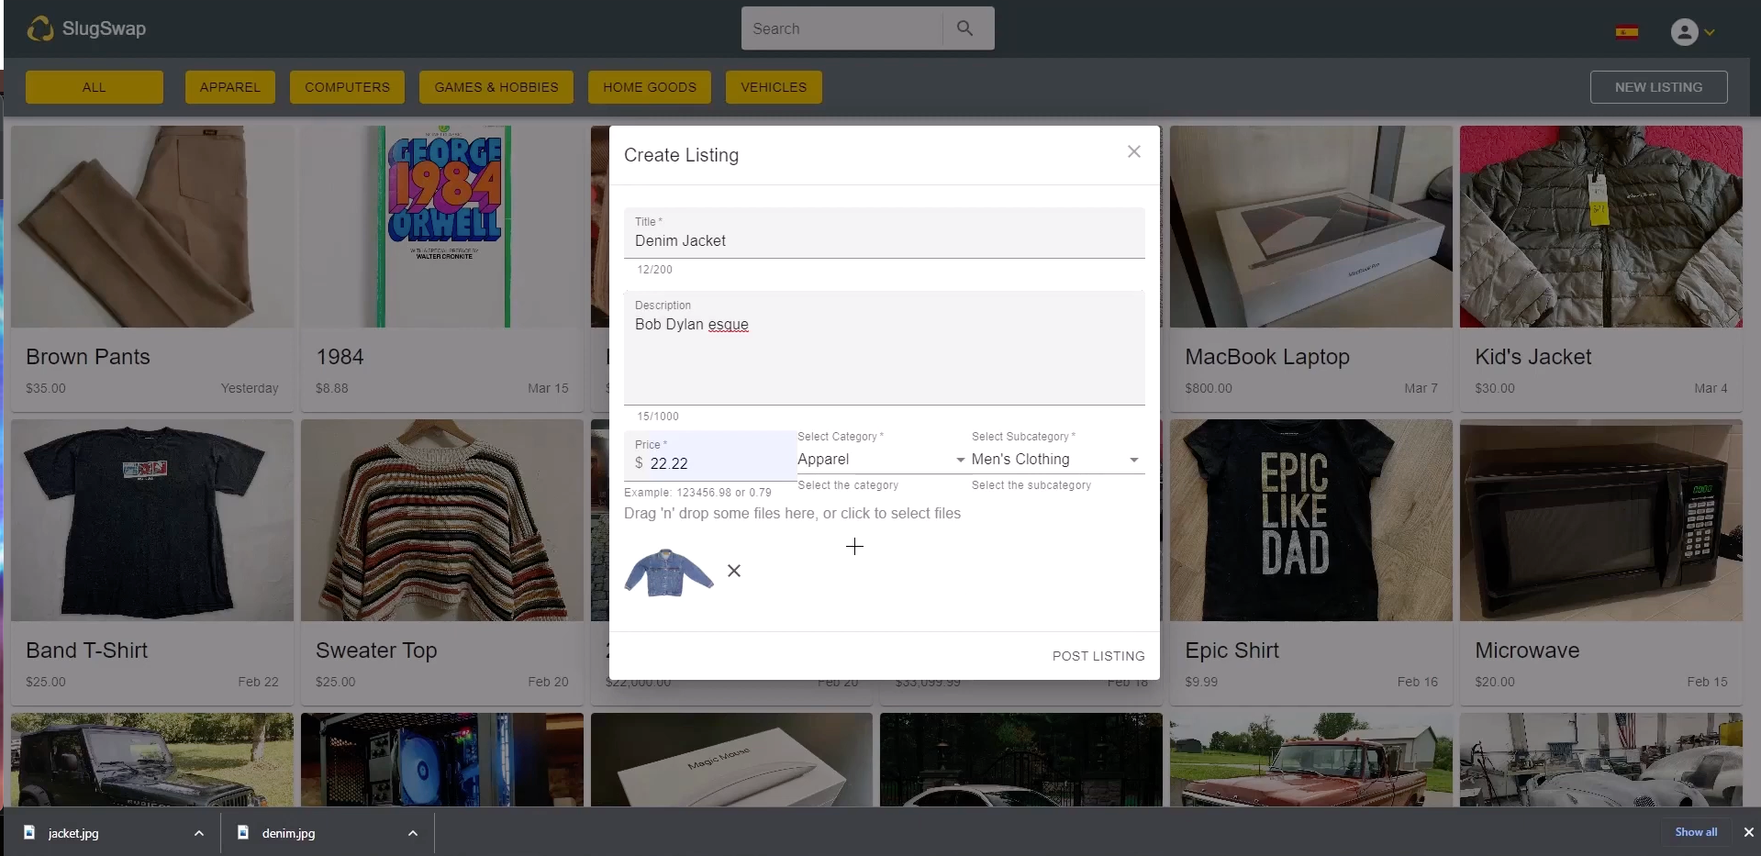
Task: Remove the uploaded denim jacket image
Action: tap(734, 571)
